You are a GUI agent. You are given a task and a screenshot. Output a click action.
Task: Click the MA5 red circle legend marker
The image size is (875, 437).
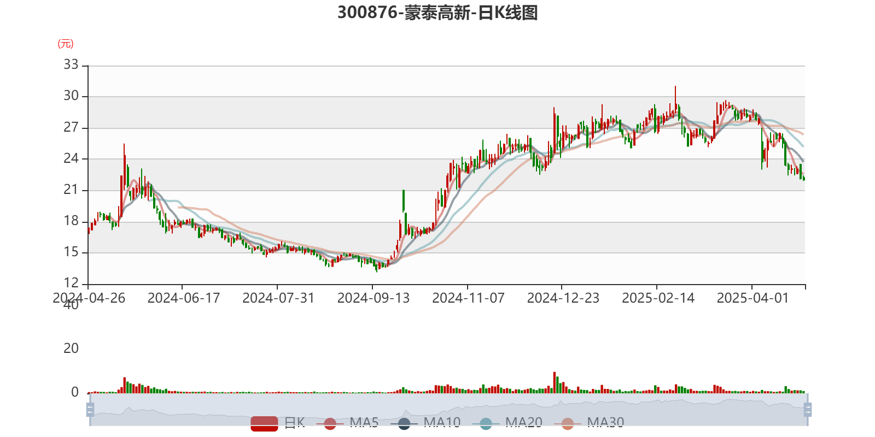(x=330, y=423)
